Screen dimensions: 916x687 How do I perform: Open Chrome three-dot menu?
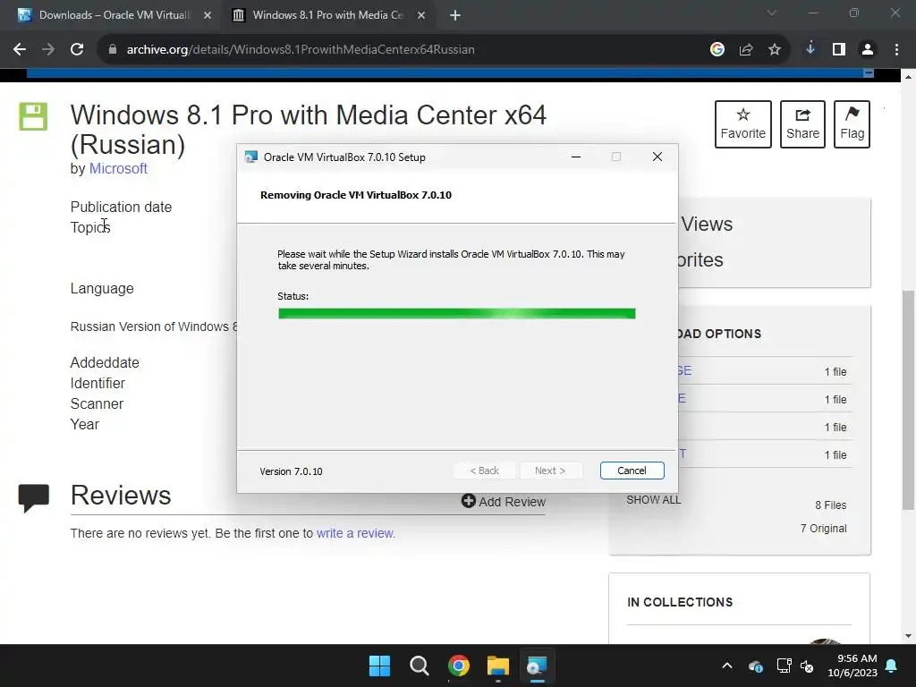[896, 50]
